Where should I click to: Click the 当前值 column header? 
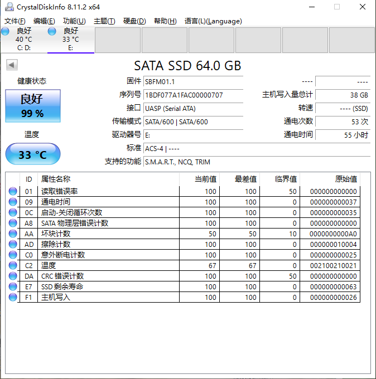point(200,179)
